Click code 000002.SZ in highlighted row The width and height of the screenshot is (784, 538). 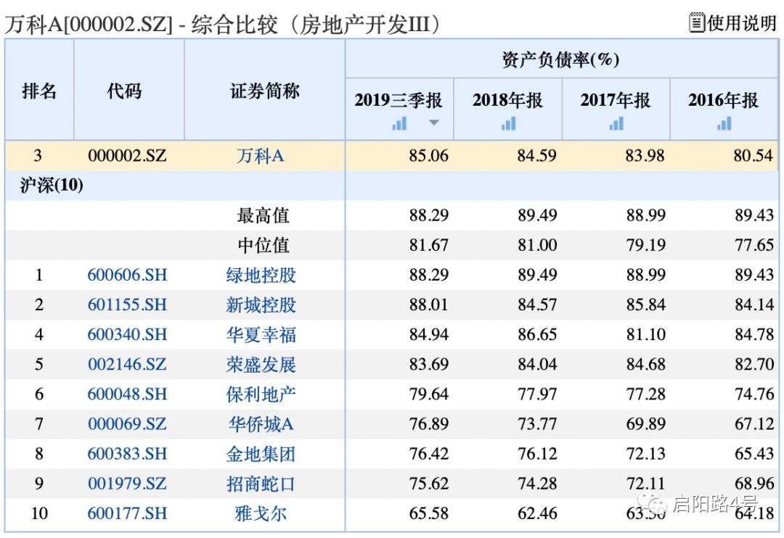(x=128, y=156)
